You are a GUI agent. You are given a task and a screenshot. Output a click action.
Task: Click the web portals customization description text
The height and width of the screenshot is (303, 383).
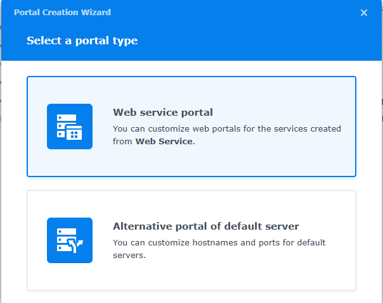coord(226,128)
